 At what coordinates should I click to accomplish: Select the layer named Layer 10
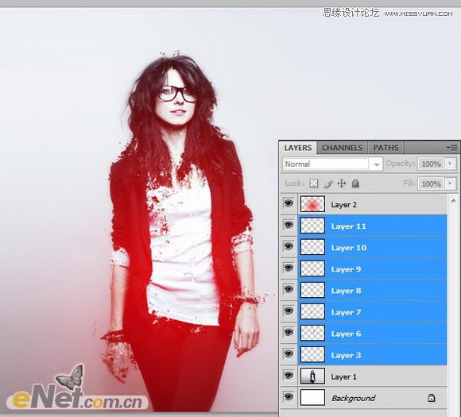(349, 248)
